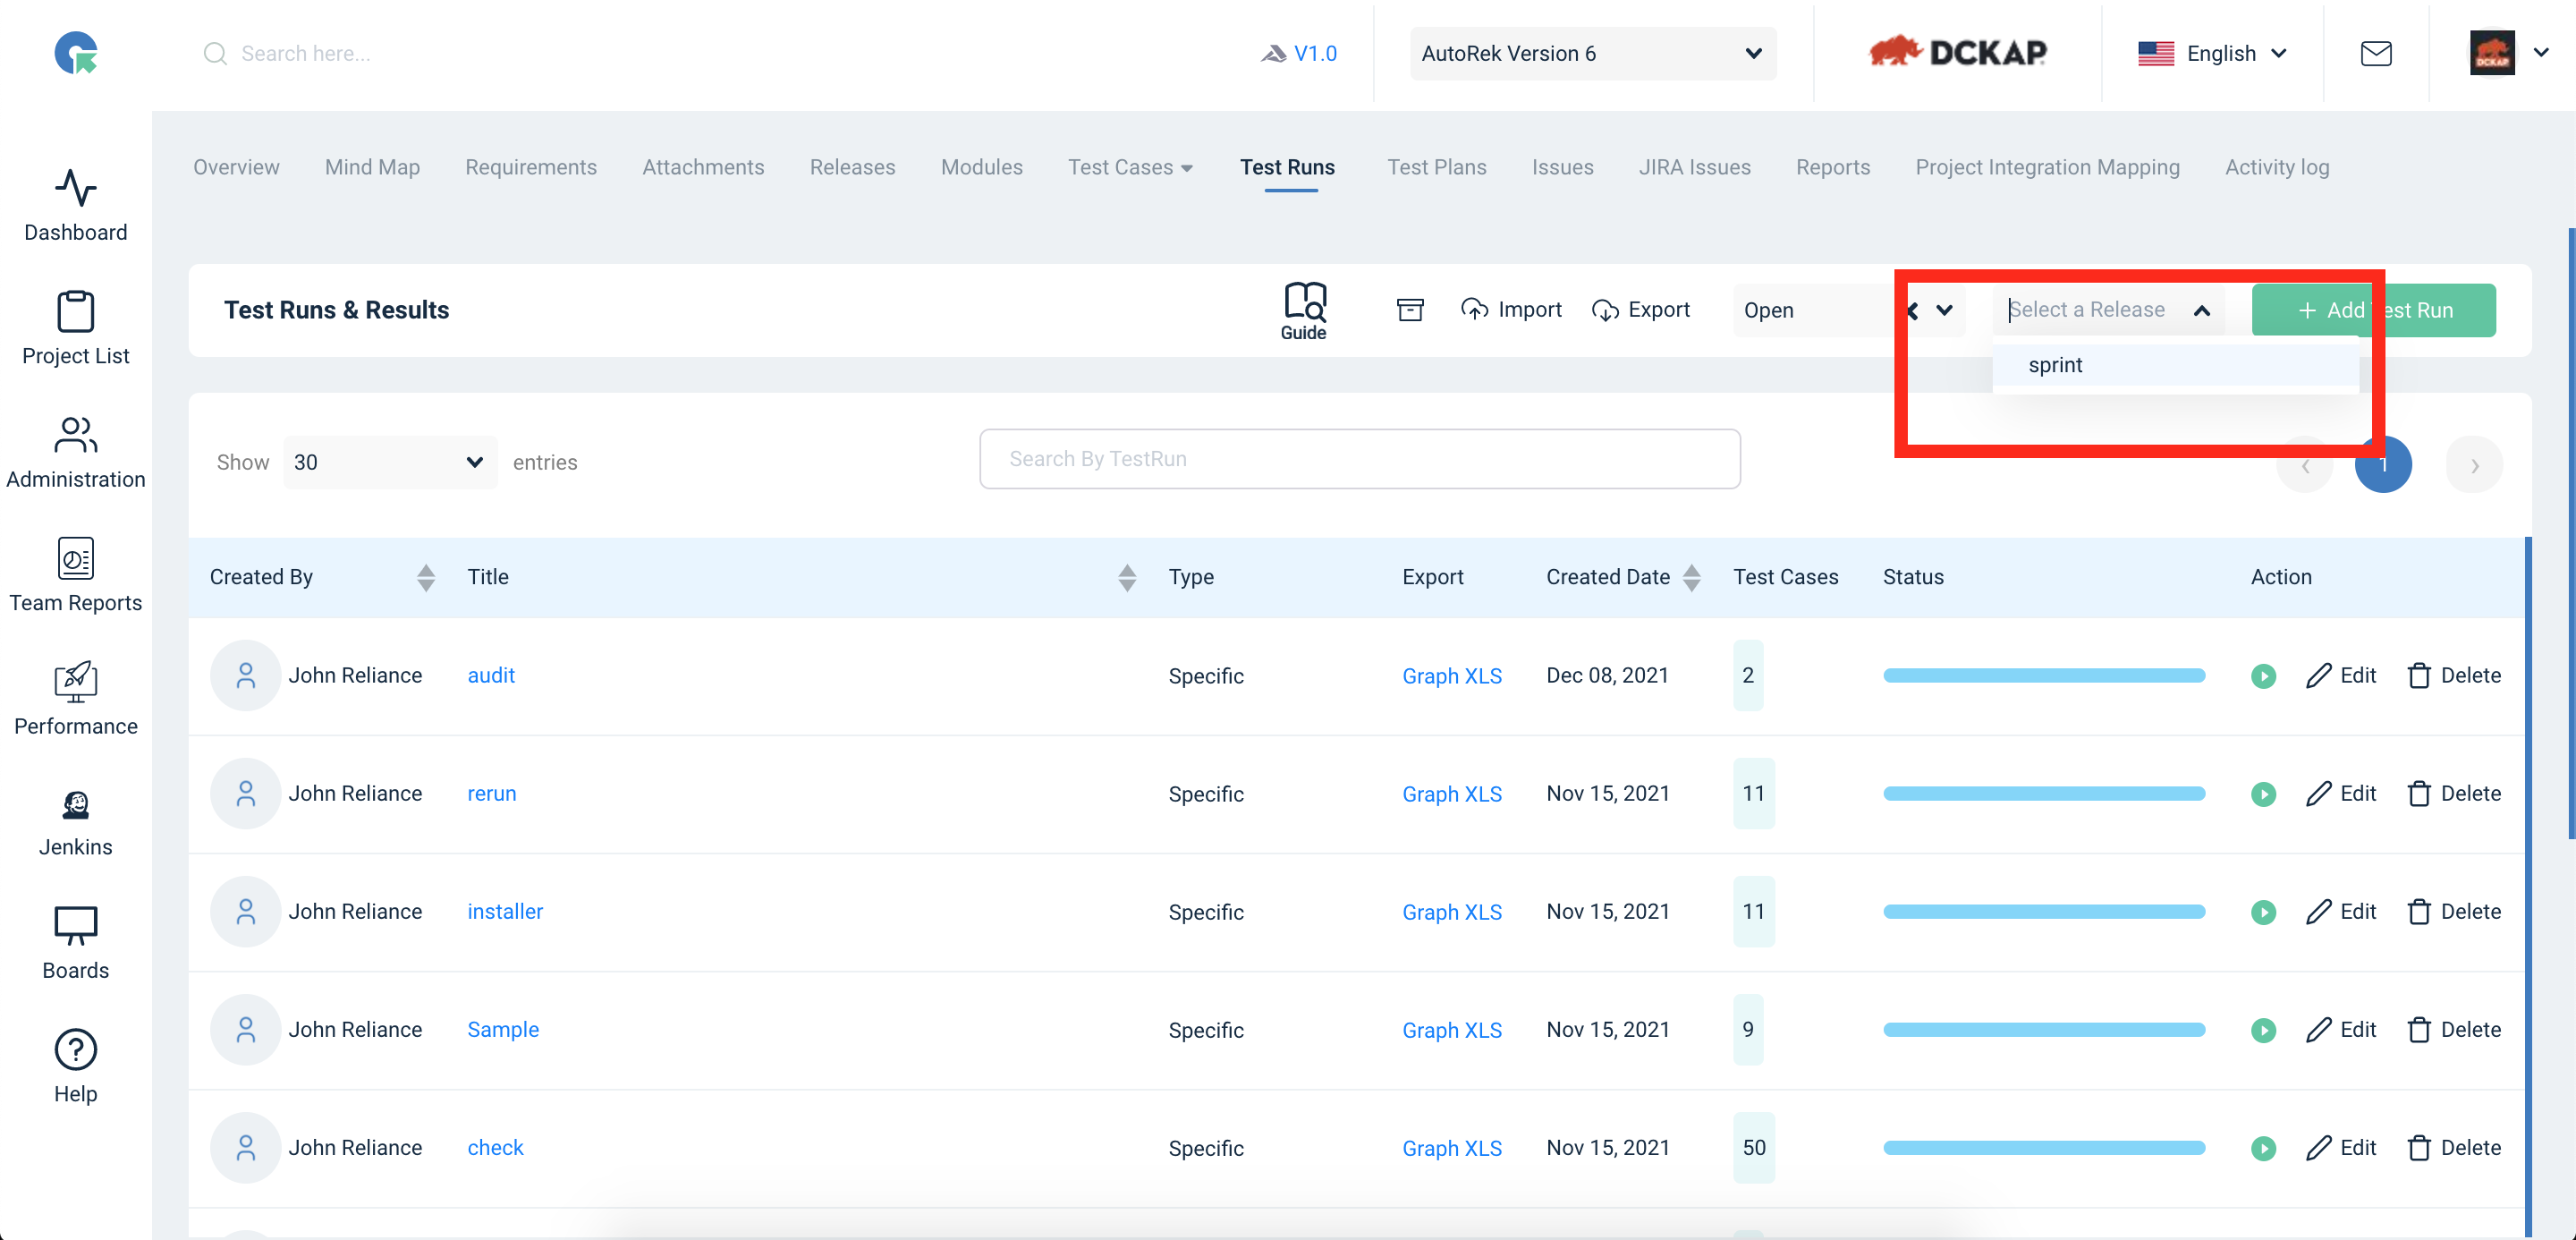Open the user profile avatar menu

(2510, 53)
